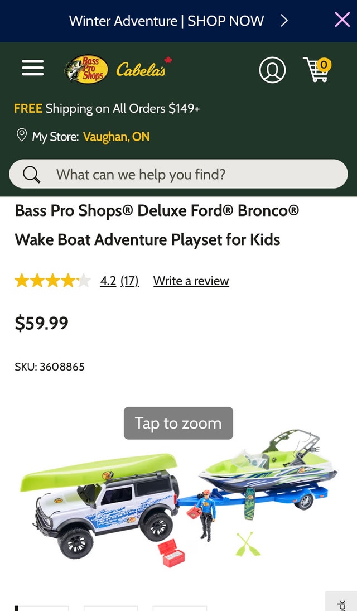357x611 pixels.
Task: Click the four-star rating row
Action: pyautogui.click(x=53, y=280)
